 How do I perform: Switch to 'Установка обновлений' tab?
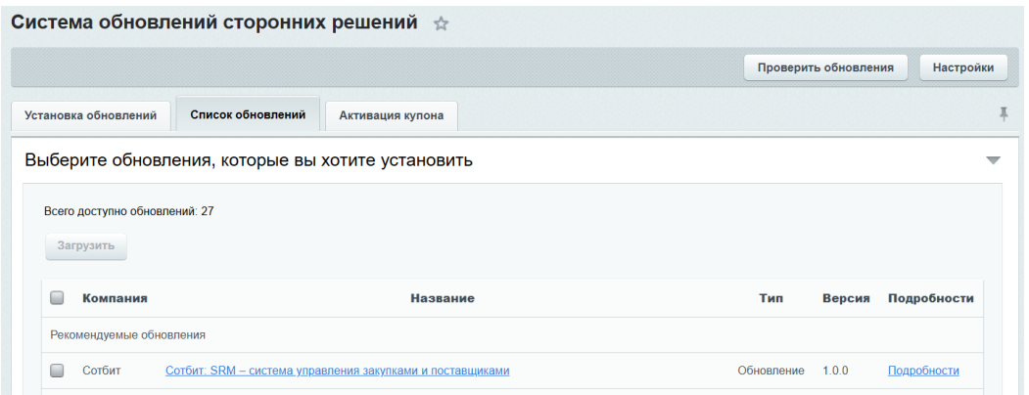tap(90, 116)
